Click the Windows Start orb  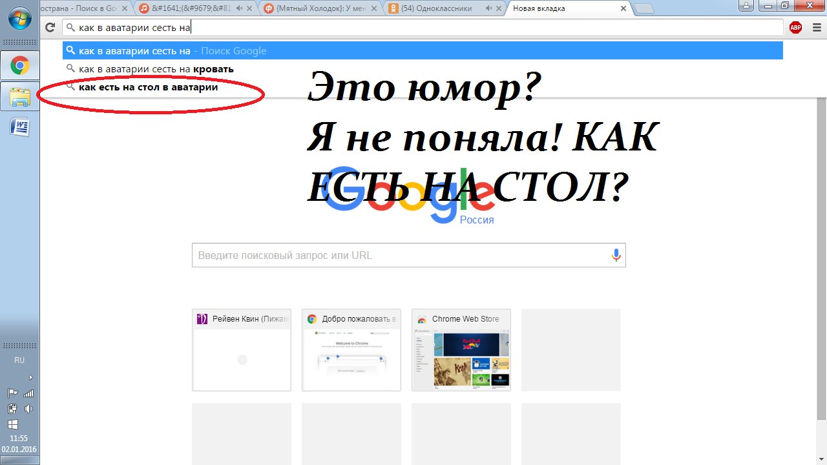pos(19,18)
